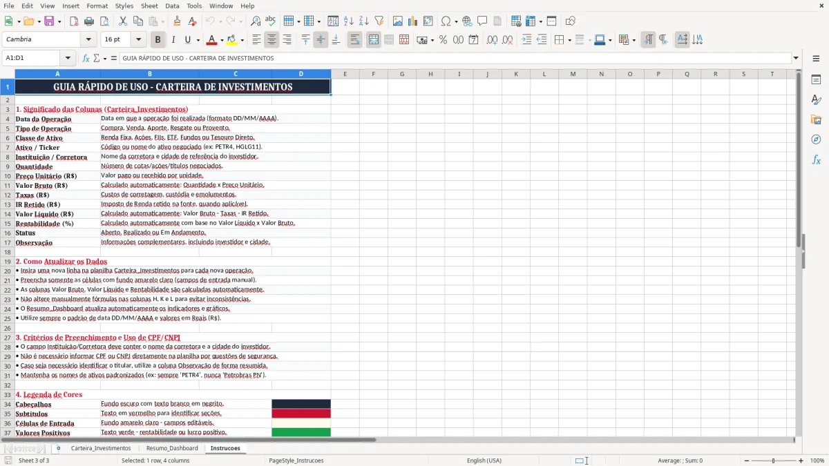This screenshot has width=829, height=466.
Task: Open the underline style dropdown arrow
Action: coord(198,40)
